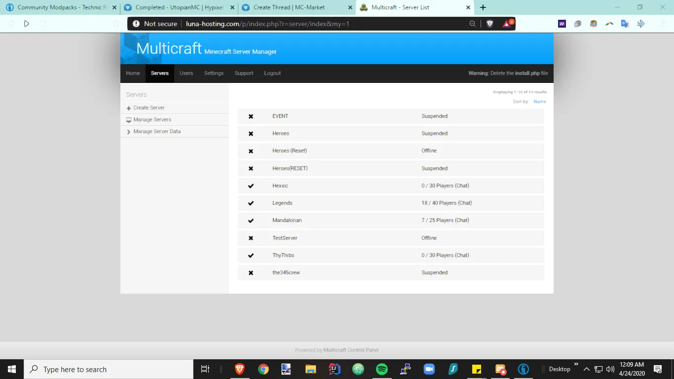Open the ThyThibs server entry
Viewport: 674px width, 379px height.
pyautogui.click(x=283, y=255)
